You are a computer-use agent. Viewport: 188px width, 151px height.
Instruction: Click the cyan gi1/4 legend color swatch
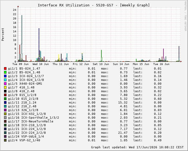[5, 80]
